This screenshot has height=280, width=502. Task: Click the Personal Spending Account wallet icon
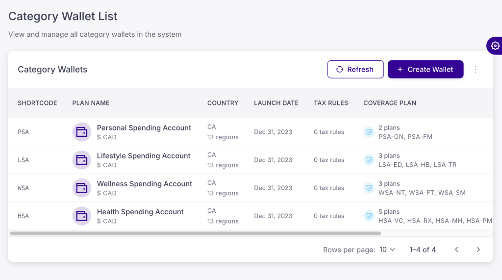point(81,132)
